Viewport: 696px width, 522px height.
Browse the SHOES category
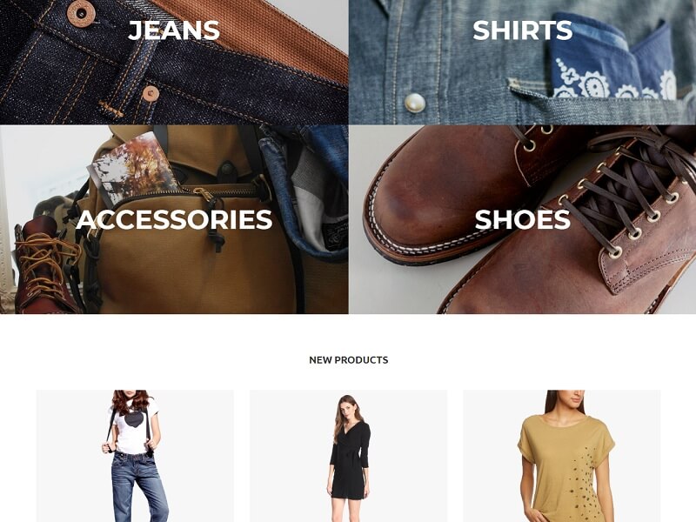coord(523,219)
